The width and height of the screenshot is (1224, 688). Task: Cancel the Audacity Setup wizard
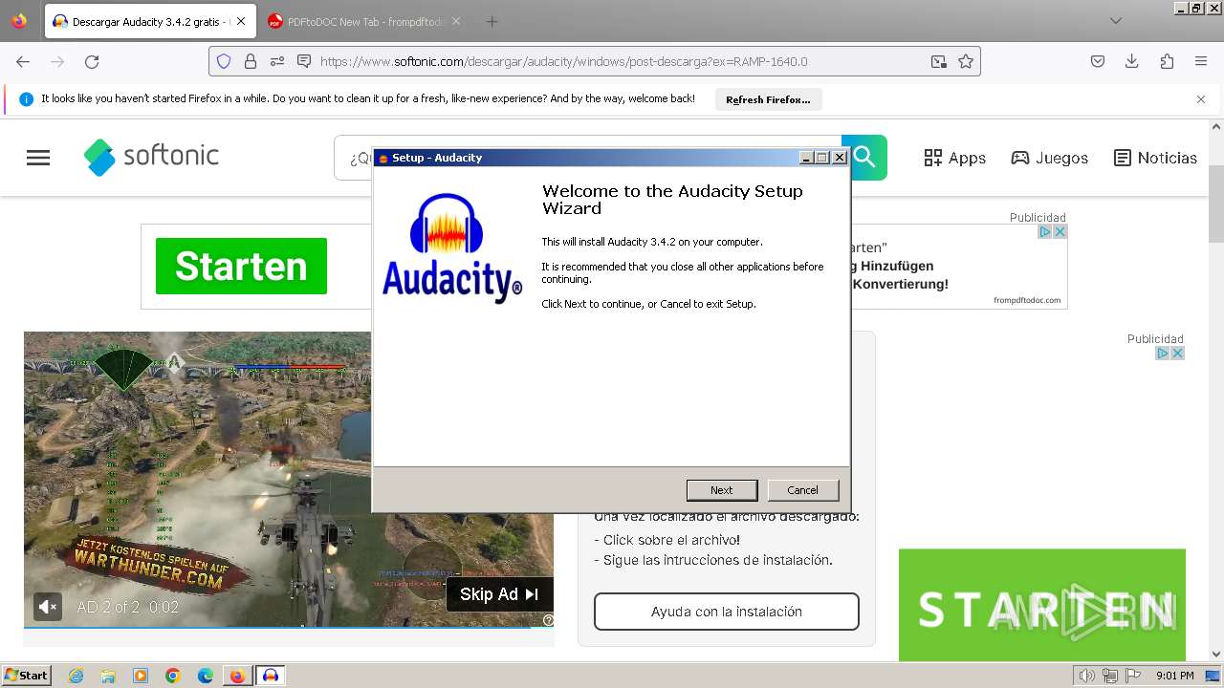pos(802,490)
